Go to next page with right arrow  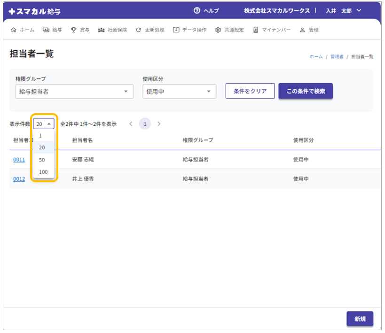pos(159,124)
